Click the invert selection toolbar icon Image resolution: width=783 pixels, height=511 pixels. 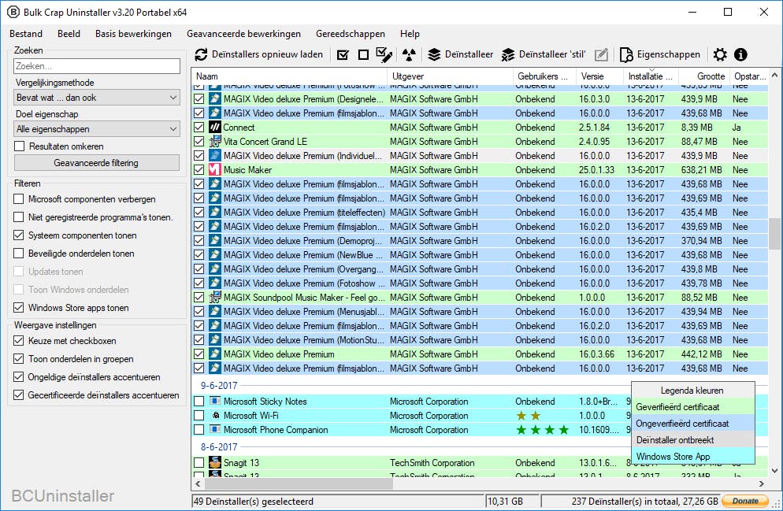coord(384,54)
